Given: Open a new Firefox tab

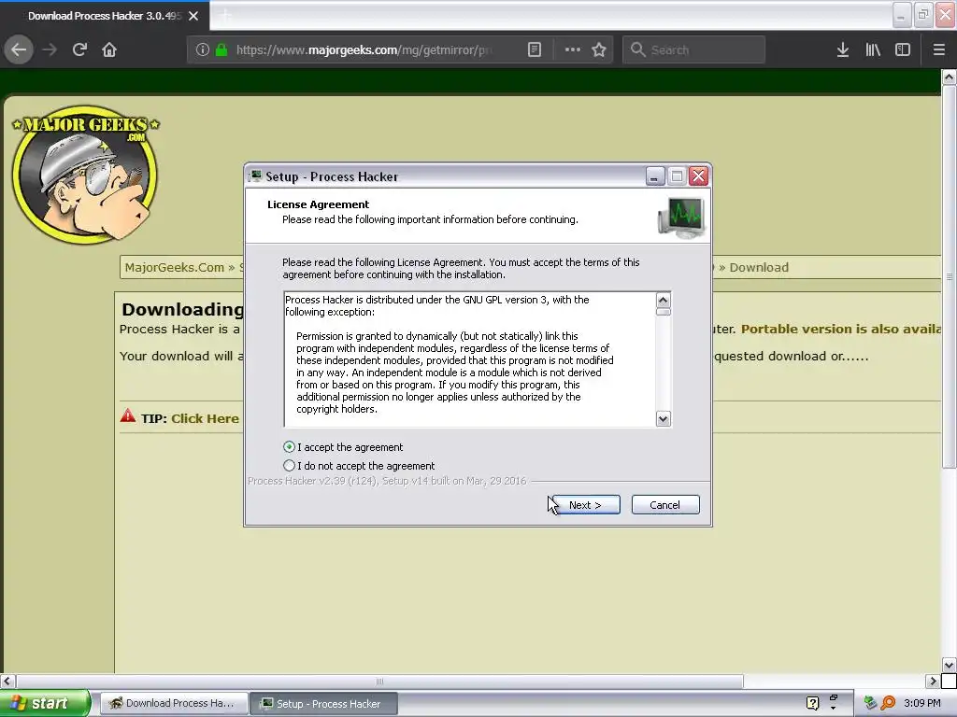Looking at the screenshot, I should coord(225,16).
